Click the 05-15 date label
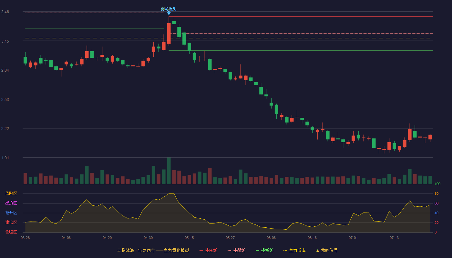This screenshot has height=258, width=452. [x=189, y=238]
